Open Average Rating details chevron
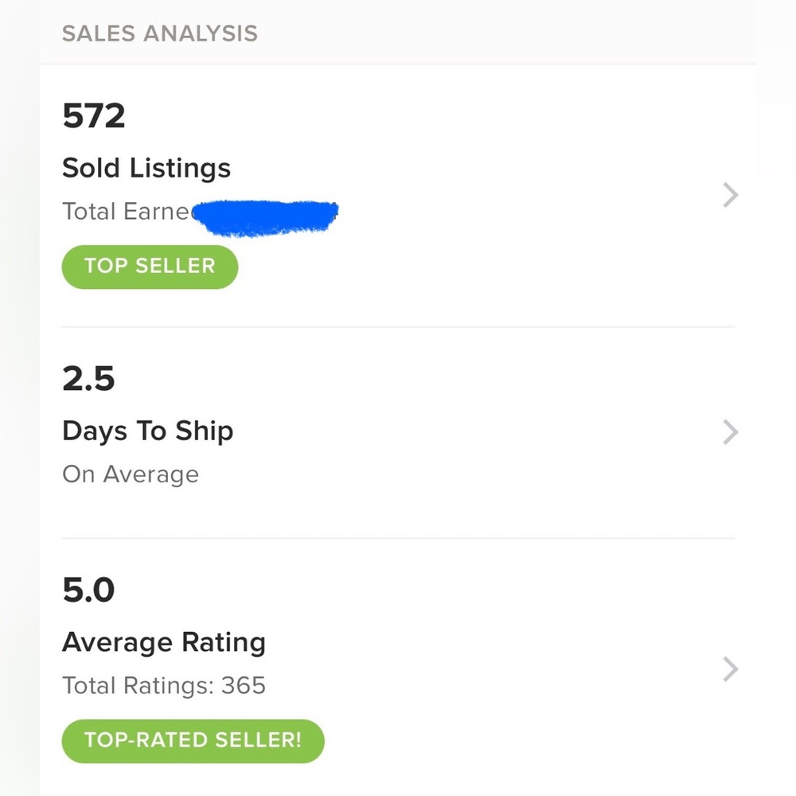Screen dimensions: 796x796 (730, 669)
